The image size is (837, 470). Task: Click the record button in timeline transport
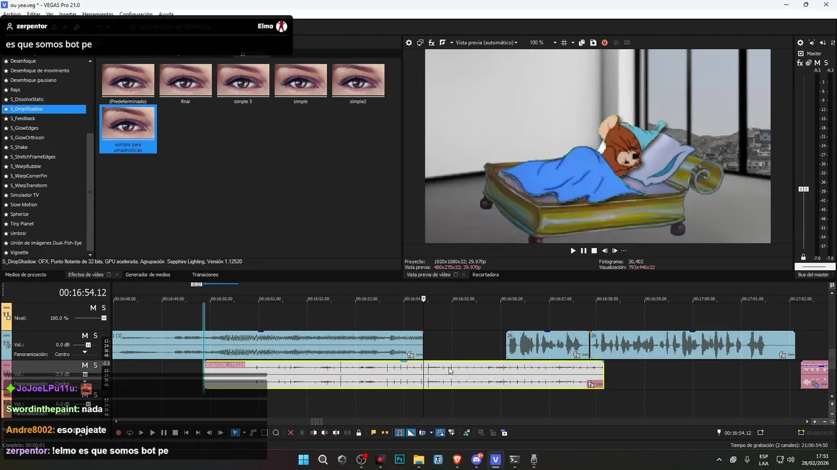tap(118, 433)
